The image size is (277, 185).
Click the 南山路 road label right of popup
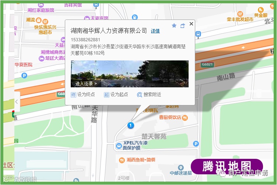[x=226, y=77]
